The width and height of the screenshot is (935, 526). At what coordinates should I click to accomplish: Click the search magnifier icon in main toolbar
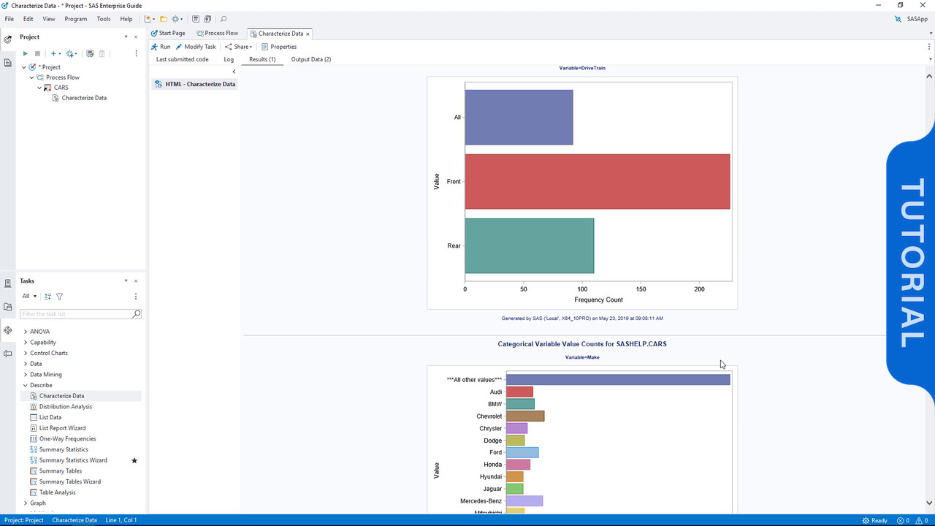(x=224, y=19)
